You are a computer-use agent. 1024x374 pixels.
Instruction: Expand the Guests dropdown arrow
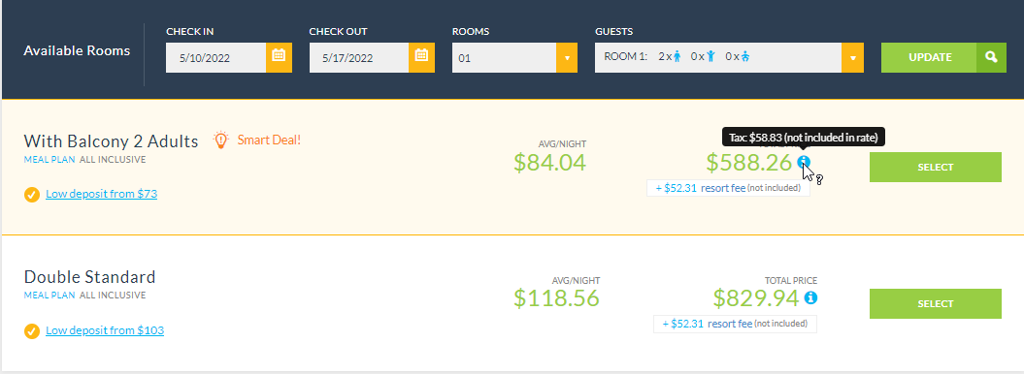pyautogui.click(x=852, y=57)
